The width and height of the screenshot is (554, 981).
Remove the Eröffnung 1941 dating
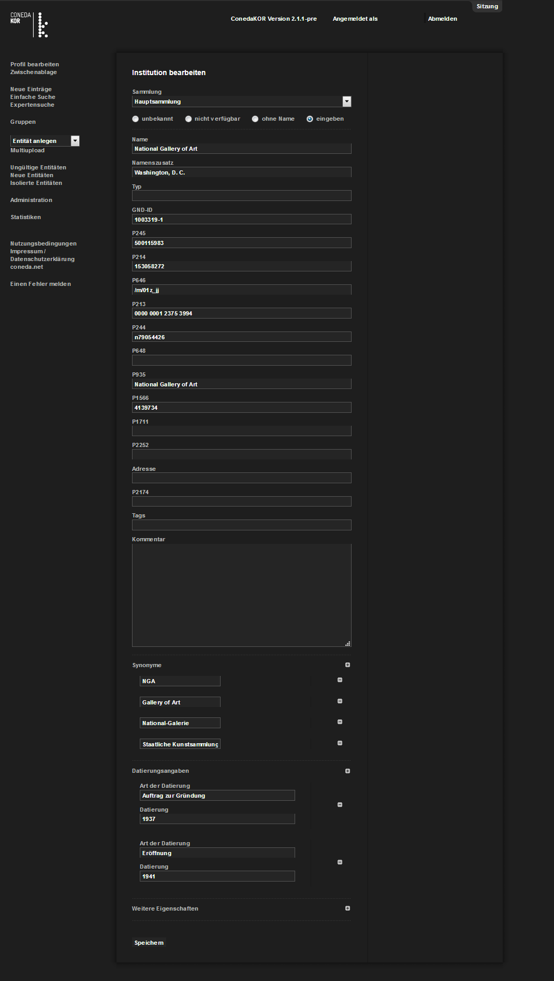coord(340,862)
